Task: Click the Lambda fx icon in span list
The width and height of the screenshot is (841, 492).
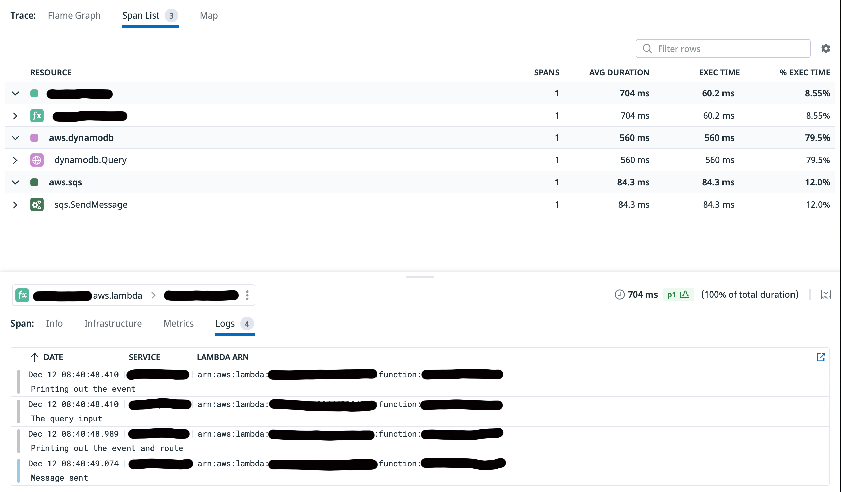Action: coord(37,116)
